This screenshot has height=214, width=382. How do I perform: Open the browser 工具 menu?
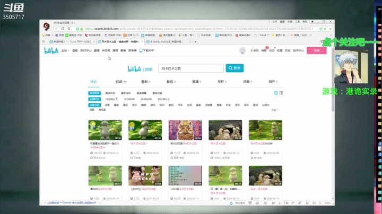[x=298, y=22]
